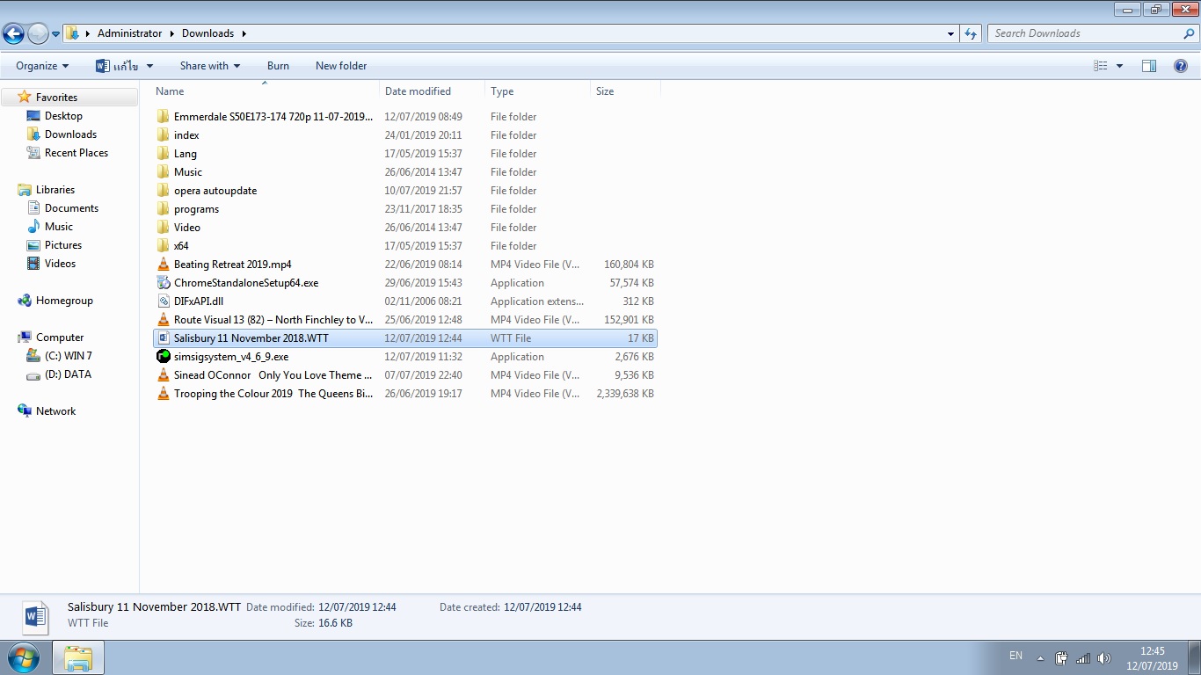Viewport: 1201px width, 675px height.
Task: Click the volume speaker tray icon
Action: click(1104, 658)
